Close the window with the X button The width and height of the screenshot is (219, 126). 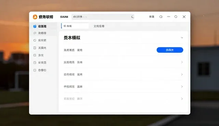pos(184,17)
